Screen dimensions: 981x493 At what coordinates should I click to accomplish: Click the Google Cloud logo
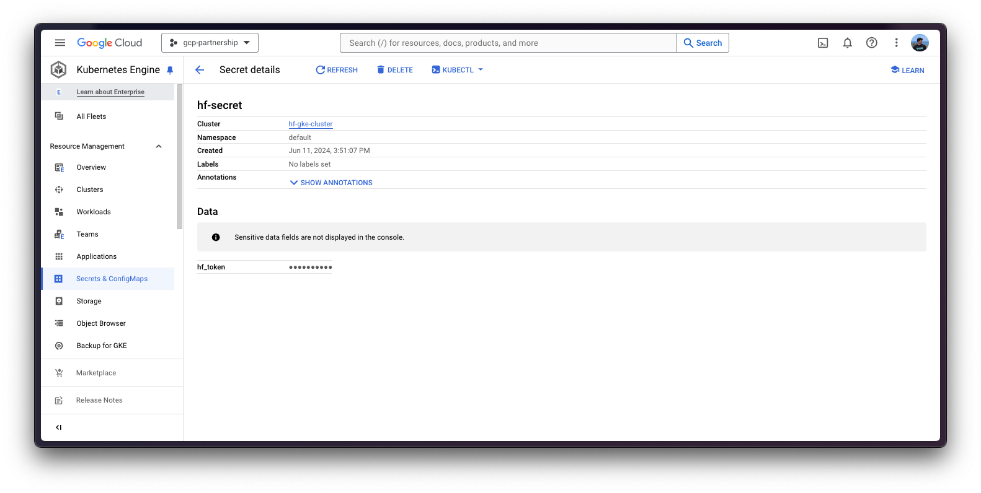click(109, 43)
